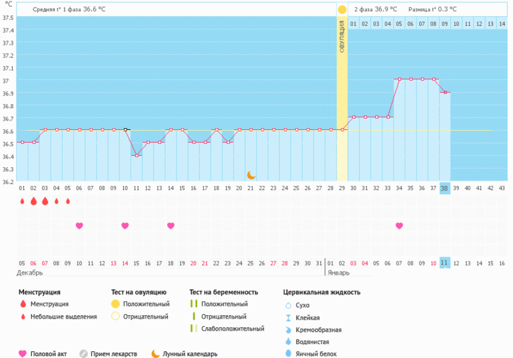
Task: Select the highlighted cycle day 38 cell
Action: (x=444, y=188)
